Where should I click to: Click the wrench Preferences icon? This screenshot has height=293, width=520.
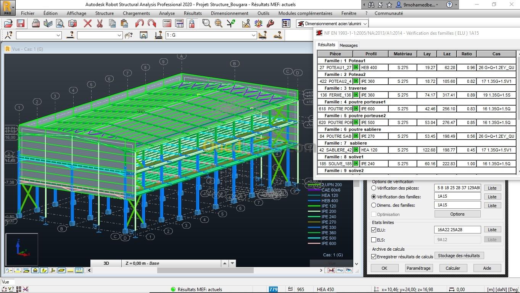(270, 23)
